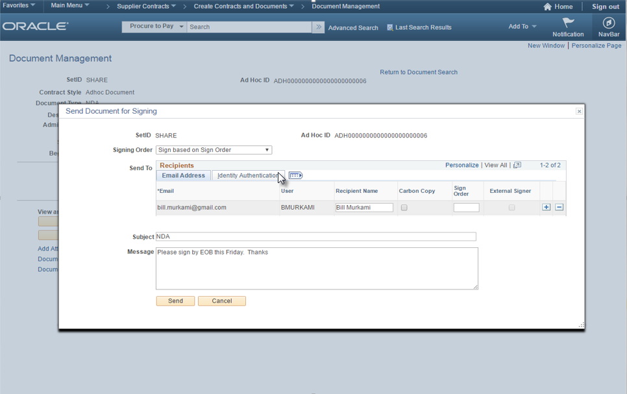Remove recipient row with minus icon
The height and width of the screenshot is (394, 627).
(559, 208)
